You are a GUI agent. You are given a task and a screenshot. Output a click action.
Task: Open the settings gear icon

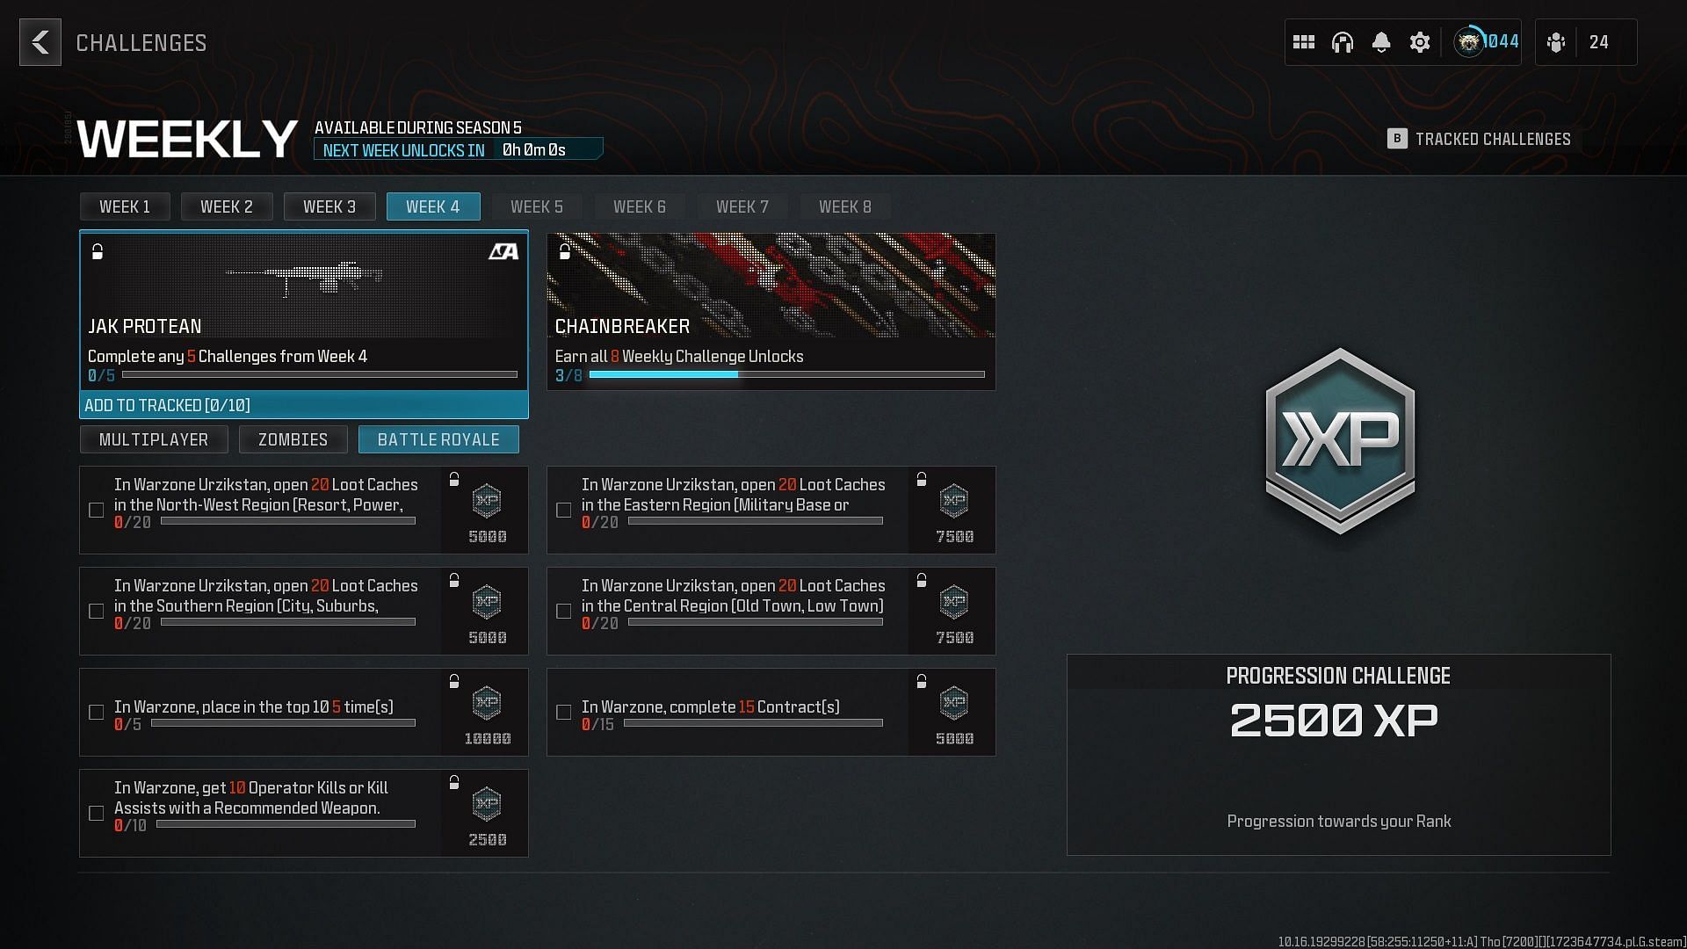pyautogui.click(x=1419, y=41)
